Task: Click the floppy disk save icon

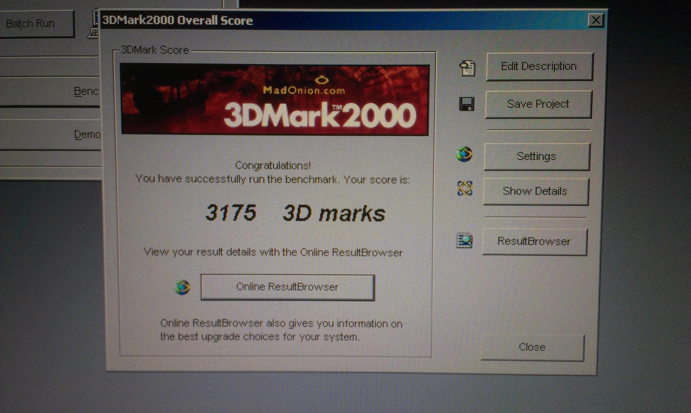Action: click(467, 104)
